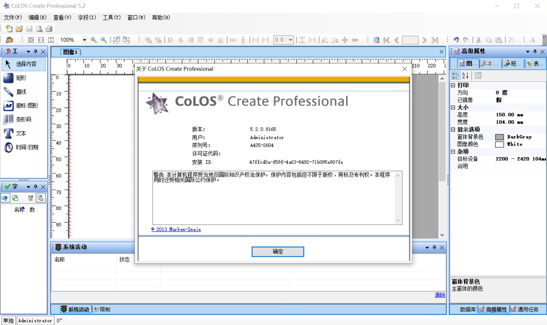Click the Print preview magnifier icon

(39, 29)
